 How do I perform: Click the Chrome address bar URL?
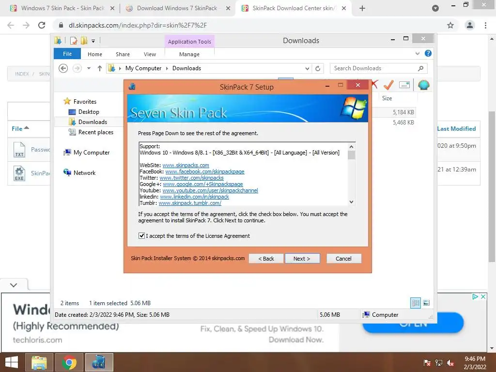click(x=138, y=25)
